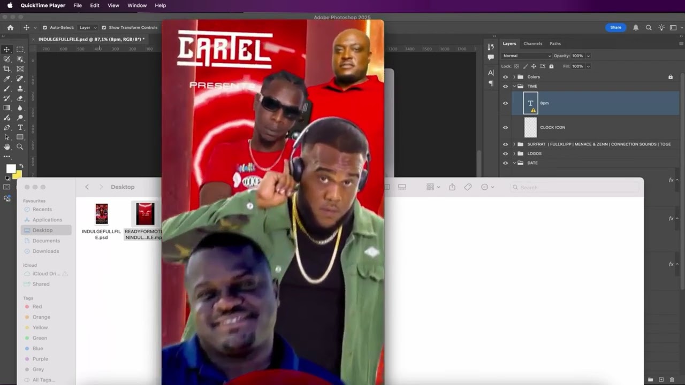Go to Photoshop Home screen
The image size is (685, 385).
point(10,27)
